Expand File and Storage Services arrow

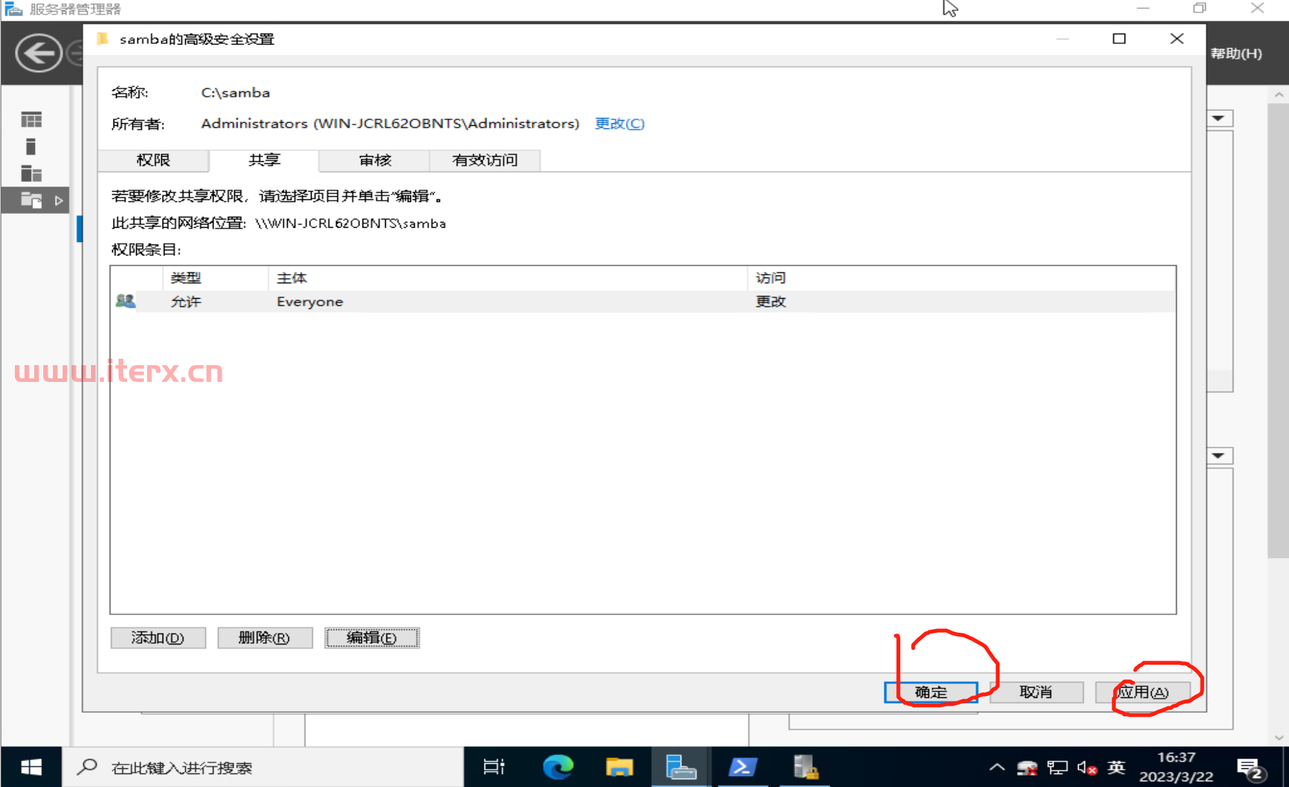point(59,201)
